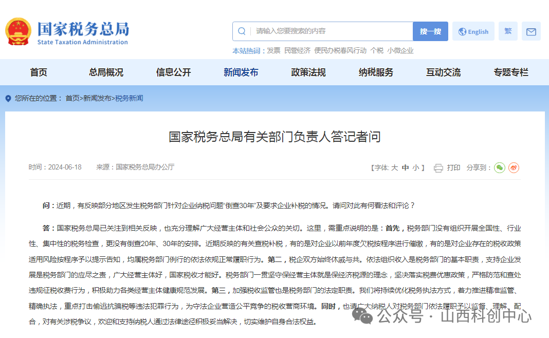Select medium font size 中

pos(406,167)
